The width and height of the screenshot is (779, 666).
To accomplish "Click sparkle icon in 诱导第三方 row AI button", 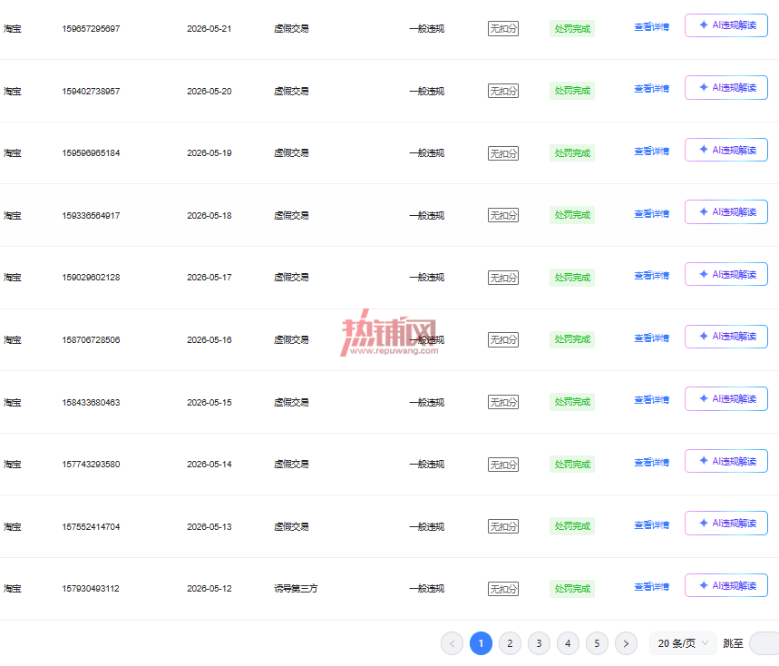I will coord(704,585).
